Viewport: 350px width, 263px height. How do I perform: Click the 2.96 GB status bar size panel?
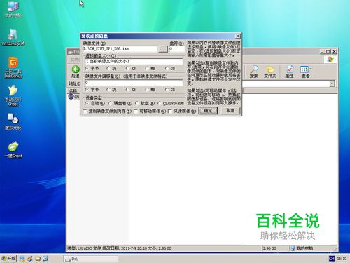pos(275,248)
